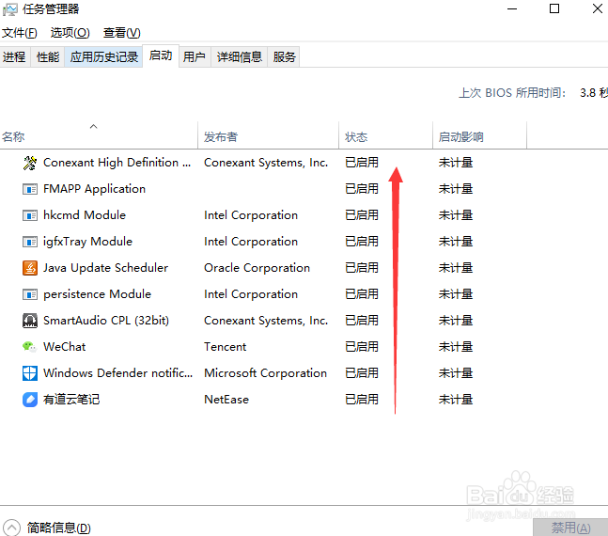
Task: Click the 有道云笔记 app icon
Action: click(x=30, y=400)
